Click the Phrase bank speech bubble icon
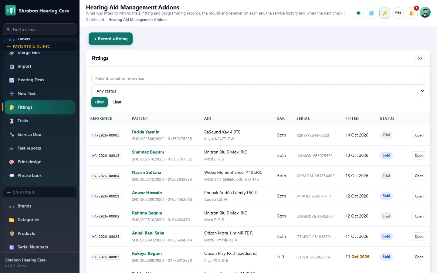This screenshot has height=273, width=437. [12, 176]
